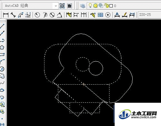
Task: Select the Linear dimension tool
Action: point(6,15)
